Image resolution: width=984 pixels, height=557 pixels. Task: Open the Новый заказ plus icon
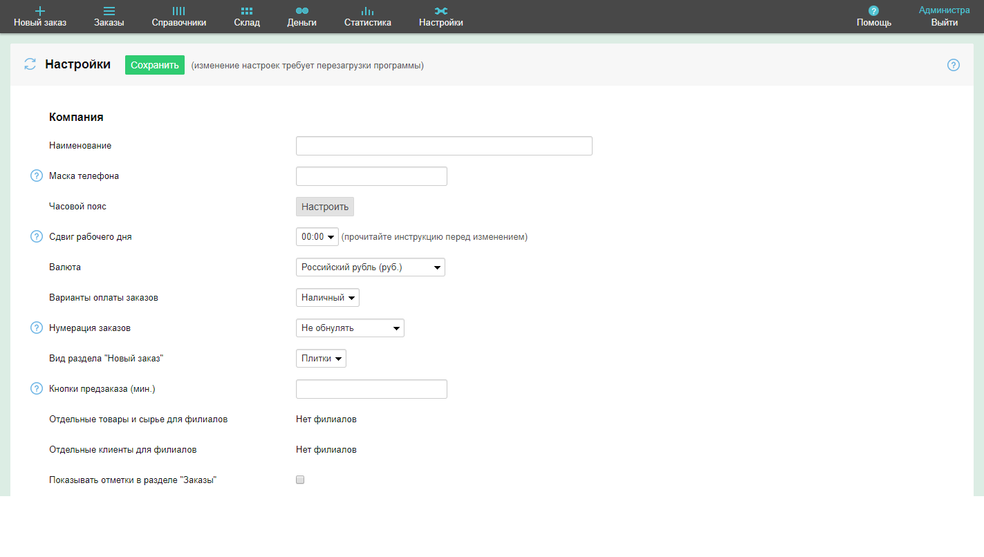40,10
